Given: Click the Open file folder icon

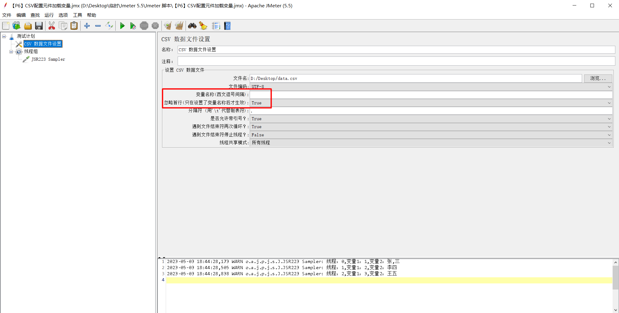Looking at the screenshot, I should point(28,26).
